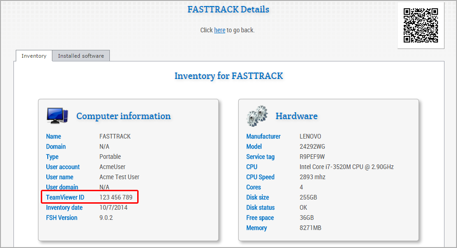Select the 123 456 789 TeamViewer ID
The height and width of the screenshot is (248, 457).
(116, 198)
